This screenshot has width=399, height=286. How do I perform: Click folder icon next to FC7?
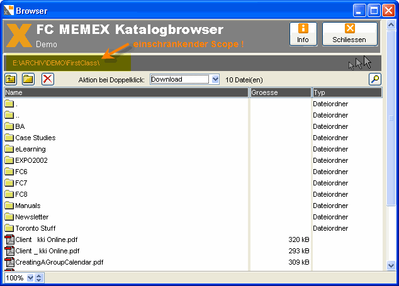(x=9, y=182)
